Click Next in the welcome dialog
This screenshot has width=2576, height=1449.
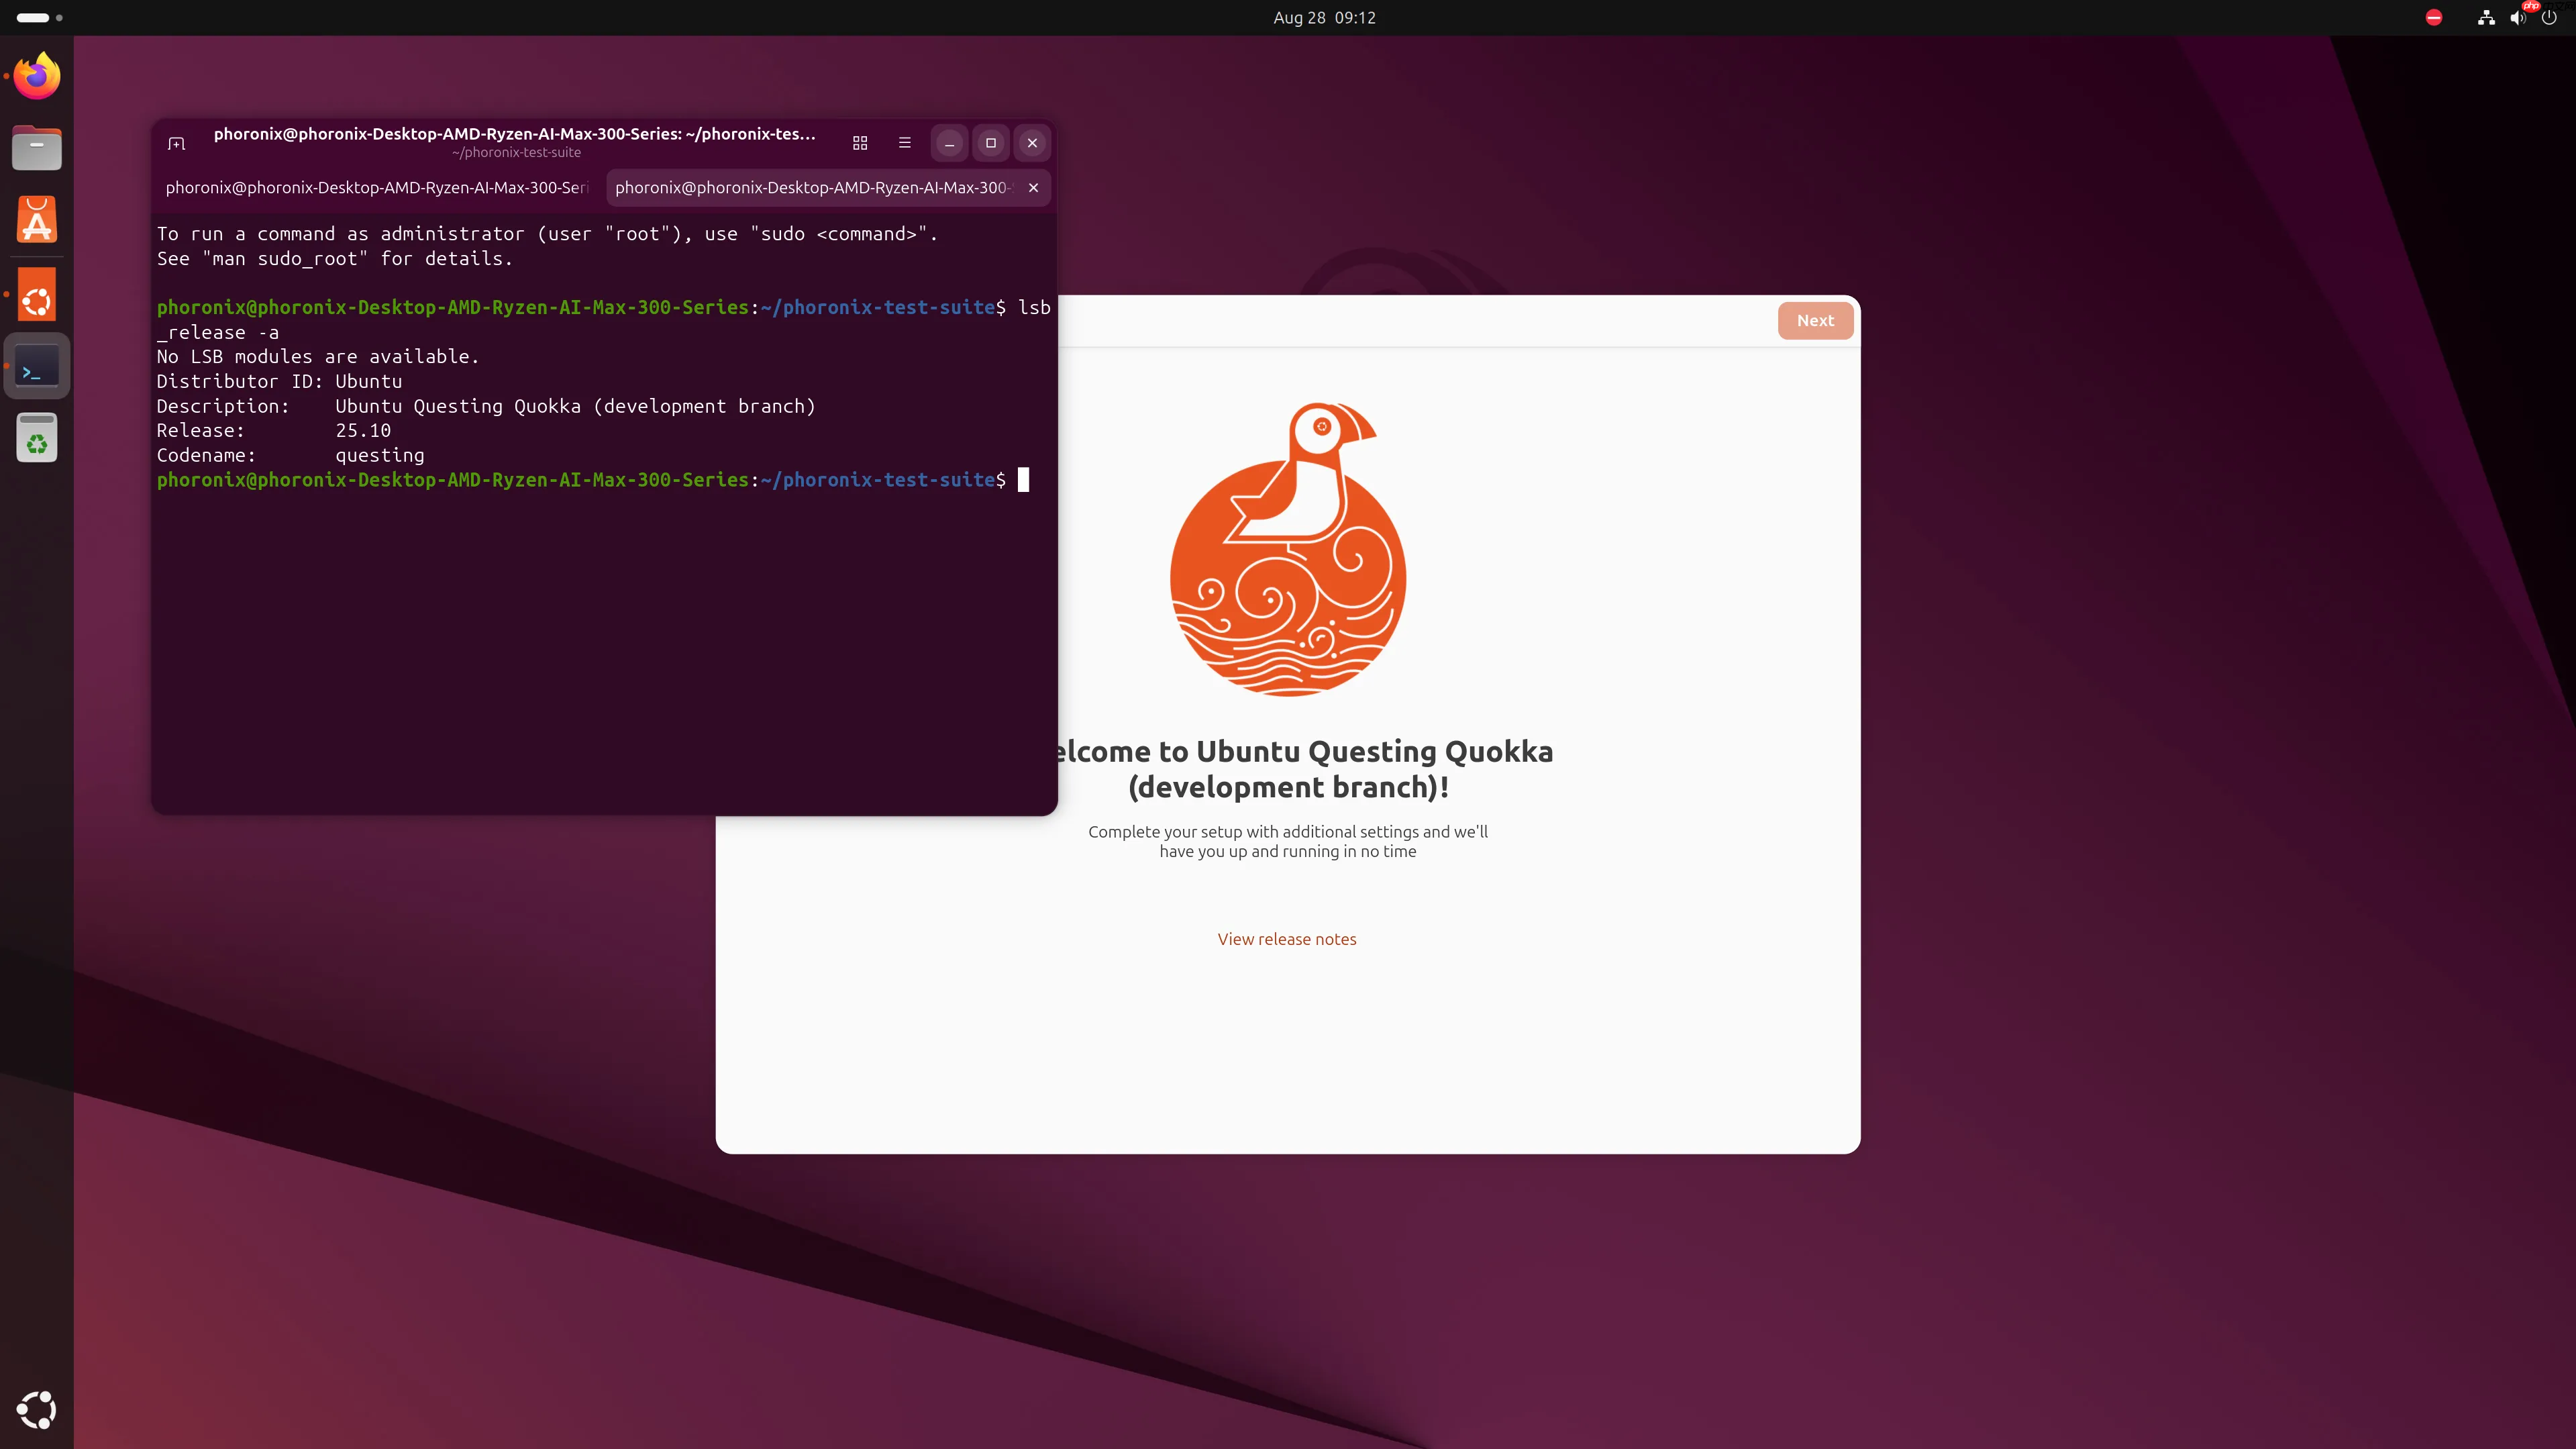[x=1815, y=320]
